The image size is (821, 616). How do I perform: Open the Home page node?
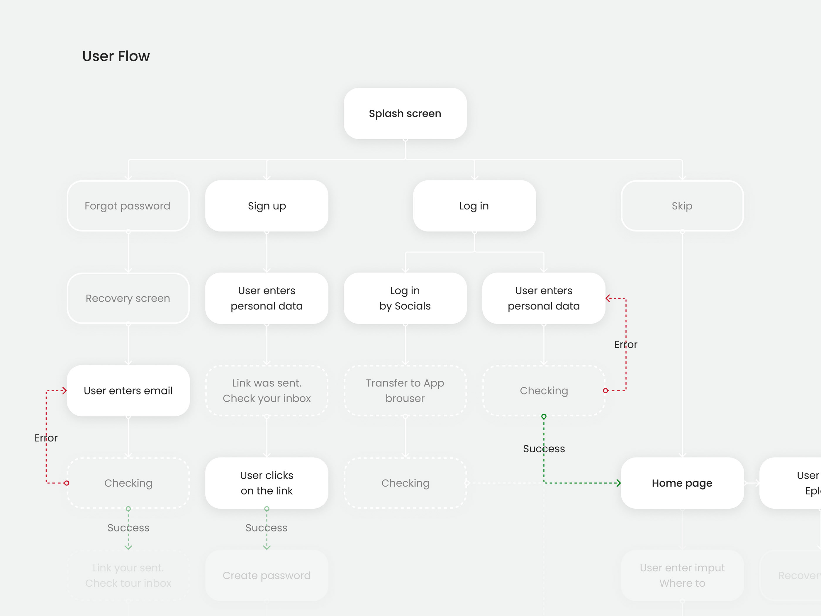682,483
